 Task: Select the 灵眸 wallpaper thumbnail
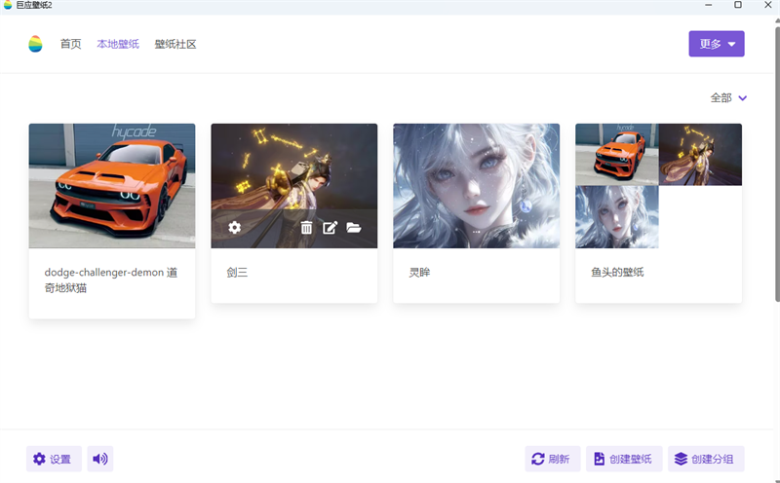pyautogui.click(x=476, y=186)
